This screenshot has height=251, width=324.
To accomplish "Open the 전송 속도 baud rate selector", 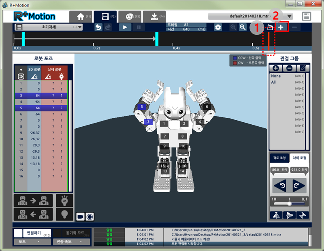I will pos(72,242).
